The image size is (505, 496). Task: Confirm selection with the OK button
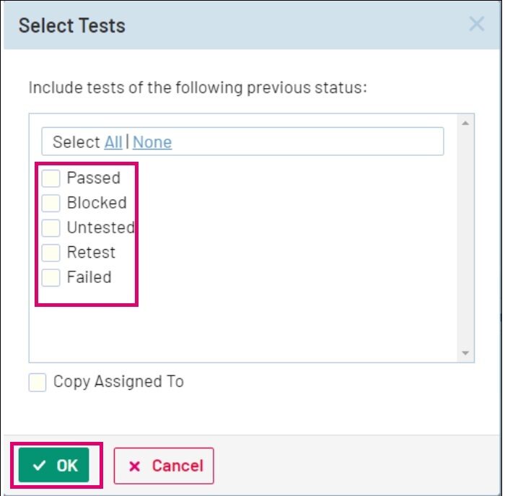tap(54, 466)
